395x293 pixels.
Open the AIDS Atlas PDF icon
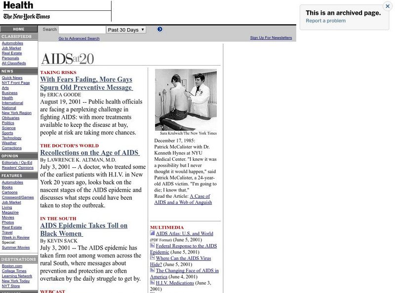click(x=153, y=233)
